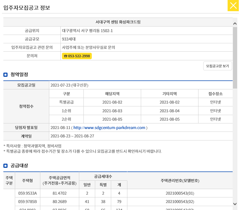Click 특별공급 해당지역 date 2021-08-02
Image resolution: width=243 pixels, height=210 pixels.
(x=112, y=102)
